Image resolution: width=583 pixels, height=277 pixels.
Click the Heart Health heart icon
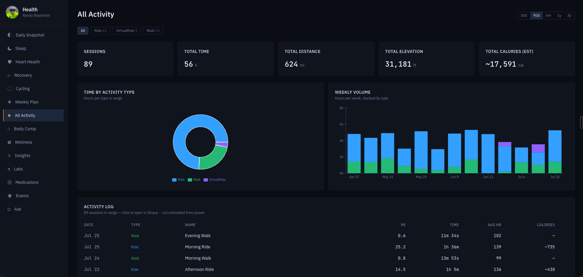pos(10,62)
